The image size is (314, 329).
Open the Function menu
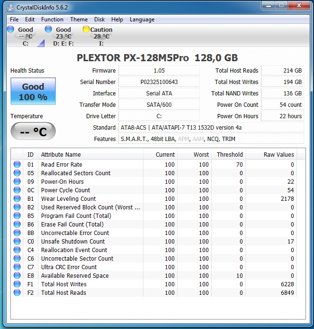pos(52,19)
